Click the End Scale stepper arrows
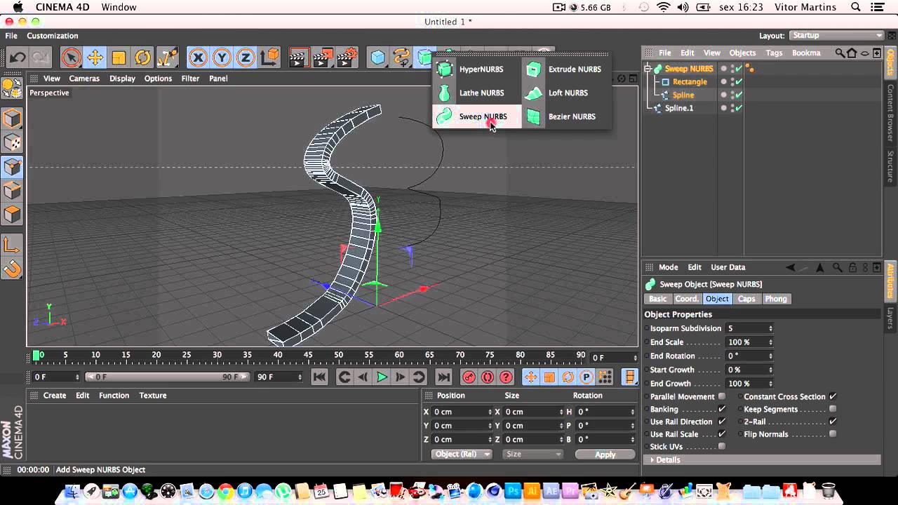The width and height of the screenshot is (898, 505). click(770, 342)
